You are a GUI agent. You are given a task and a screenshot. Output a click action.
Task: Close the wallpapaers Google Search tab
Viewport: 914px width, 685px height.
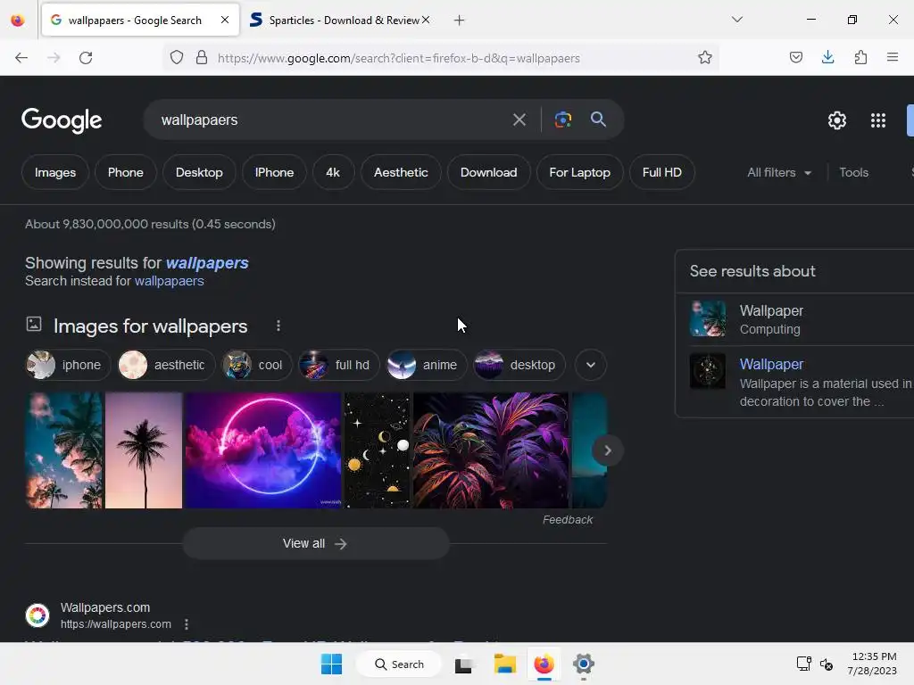[225, 20]
